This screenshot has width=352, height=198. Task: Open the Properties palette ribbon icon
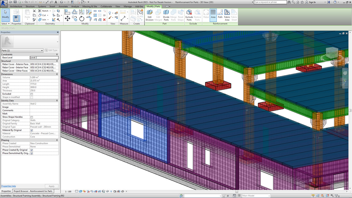pyautogui.click(x=16, y=18)
